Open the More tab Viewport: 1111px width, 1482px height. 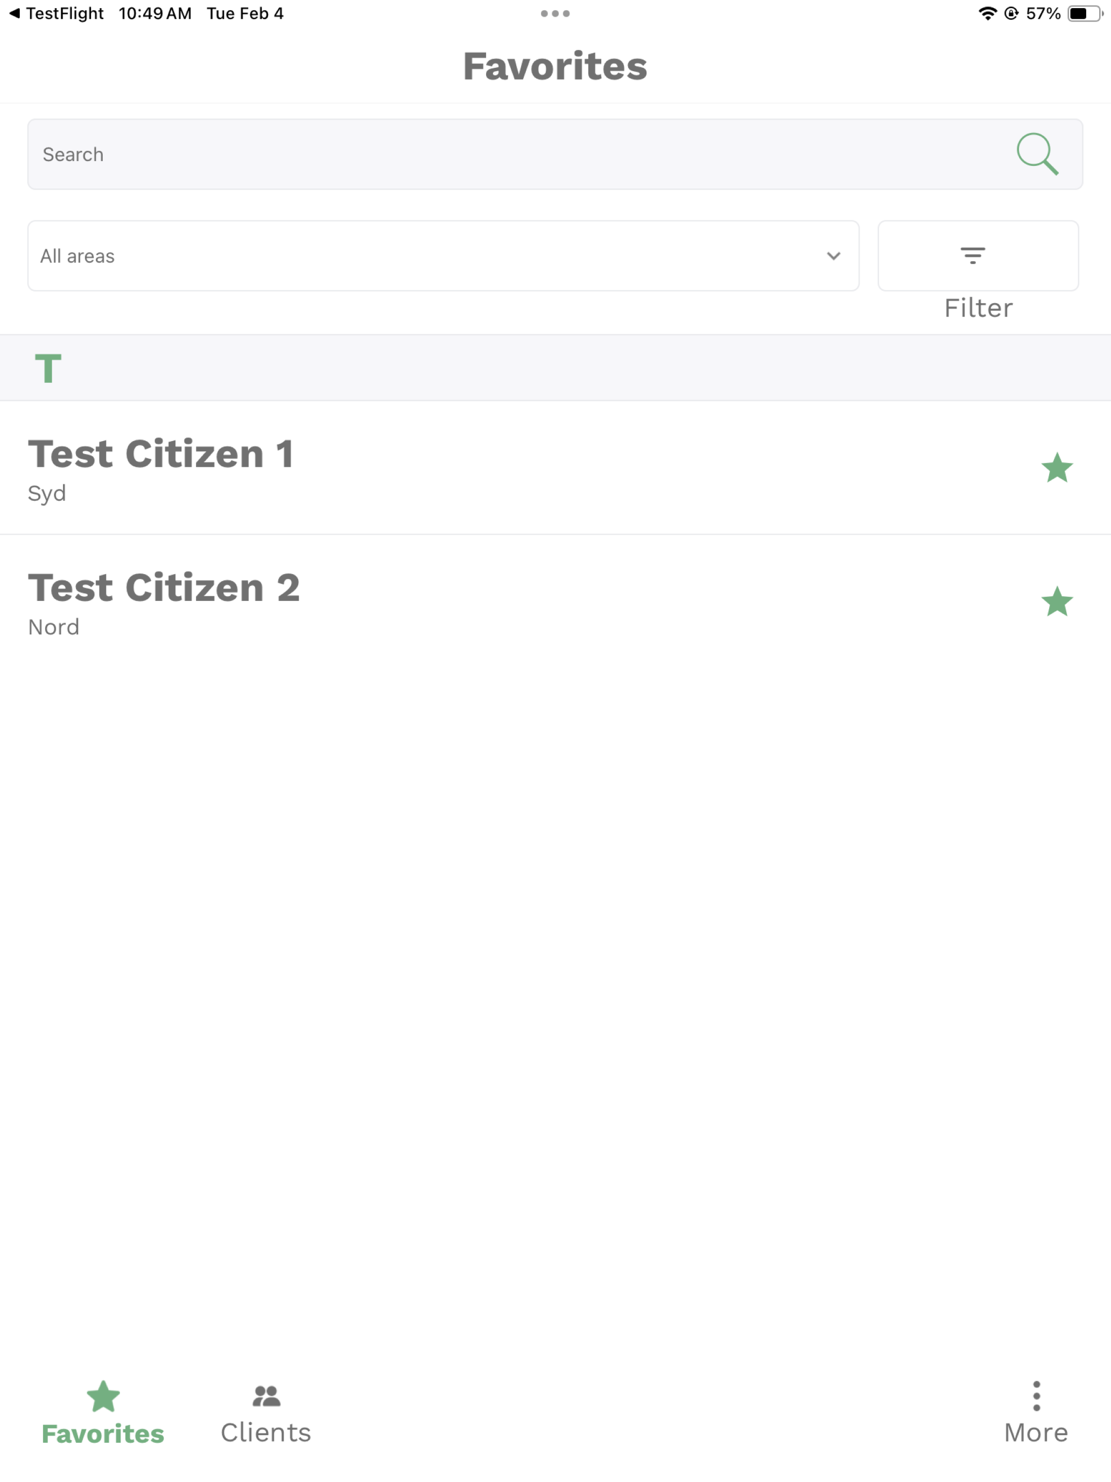pyautogui.click(x=1035, y=1414)
